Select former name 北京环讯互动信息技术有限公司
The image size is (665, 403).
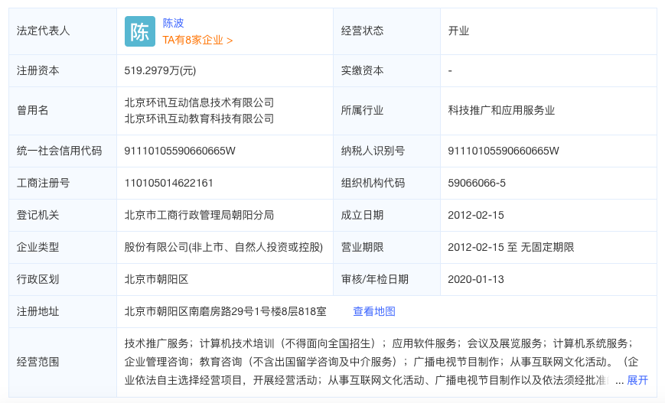coord(199,102)
